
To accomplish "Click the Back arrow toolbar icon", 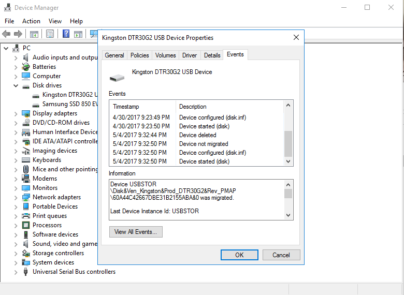I will (x=6, y=34).
